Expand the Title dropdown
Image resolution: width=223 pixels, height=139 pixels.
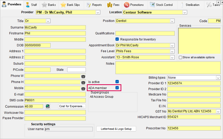coord(48,21)
